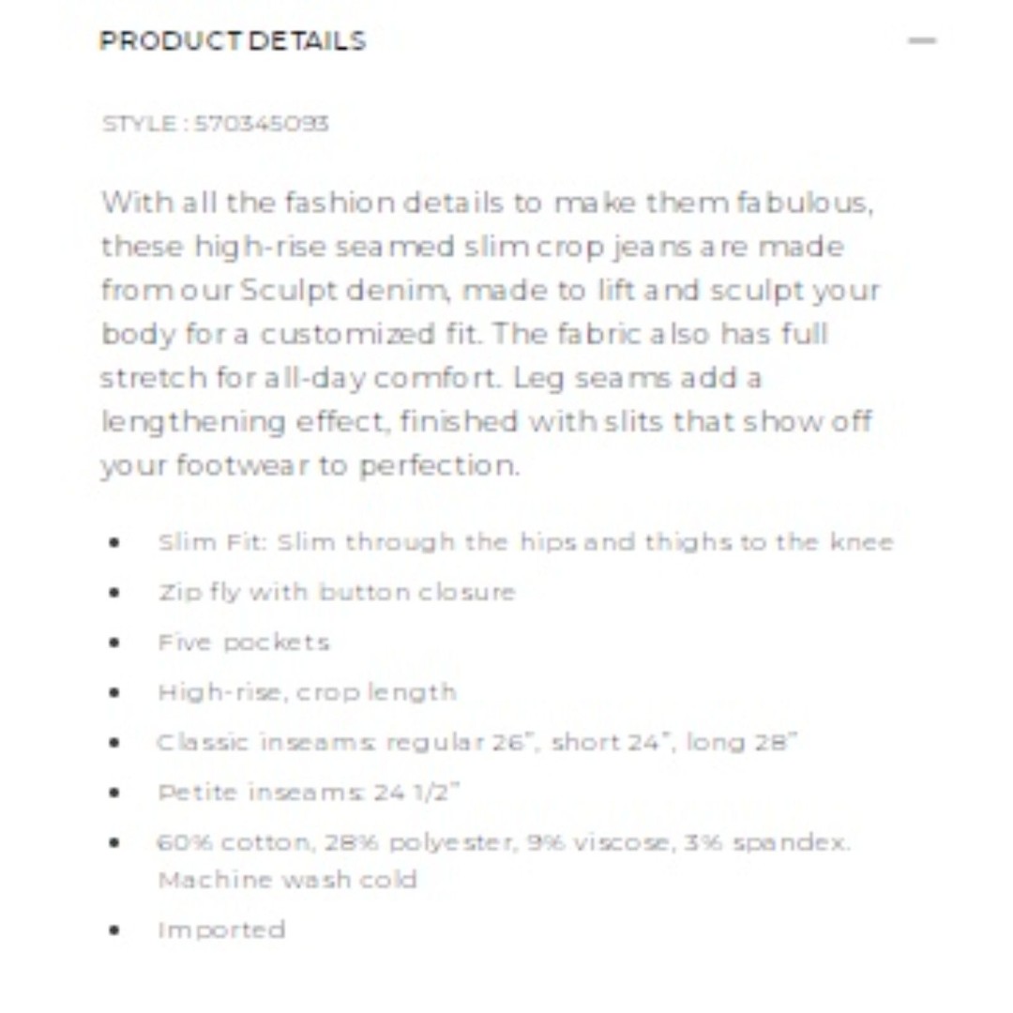The width and height of the screenshot is (1013, 1013).
Task: Click the Zip fly with button closure line
Action: (337, 592)
